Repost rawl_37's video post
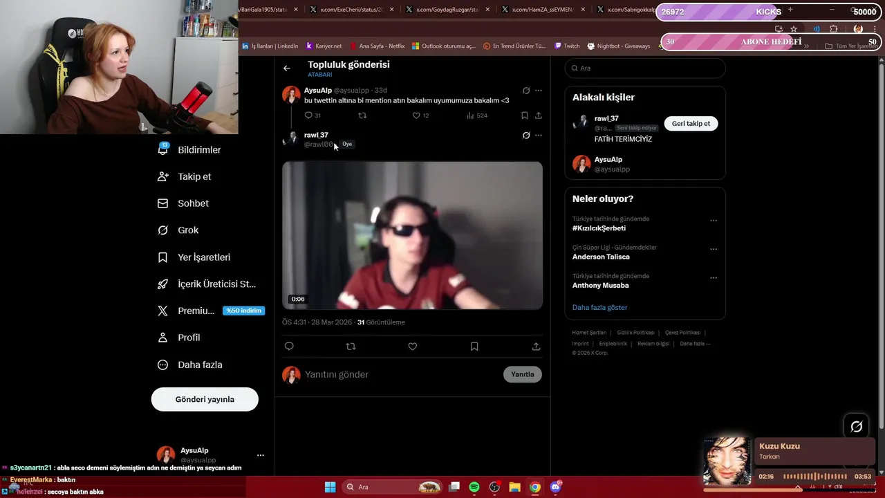 [351, 347]
